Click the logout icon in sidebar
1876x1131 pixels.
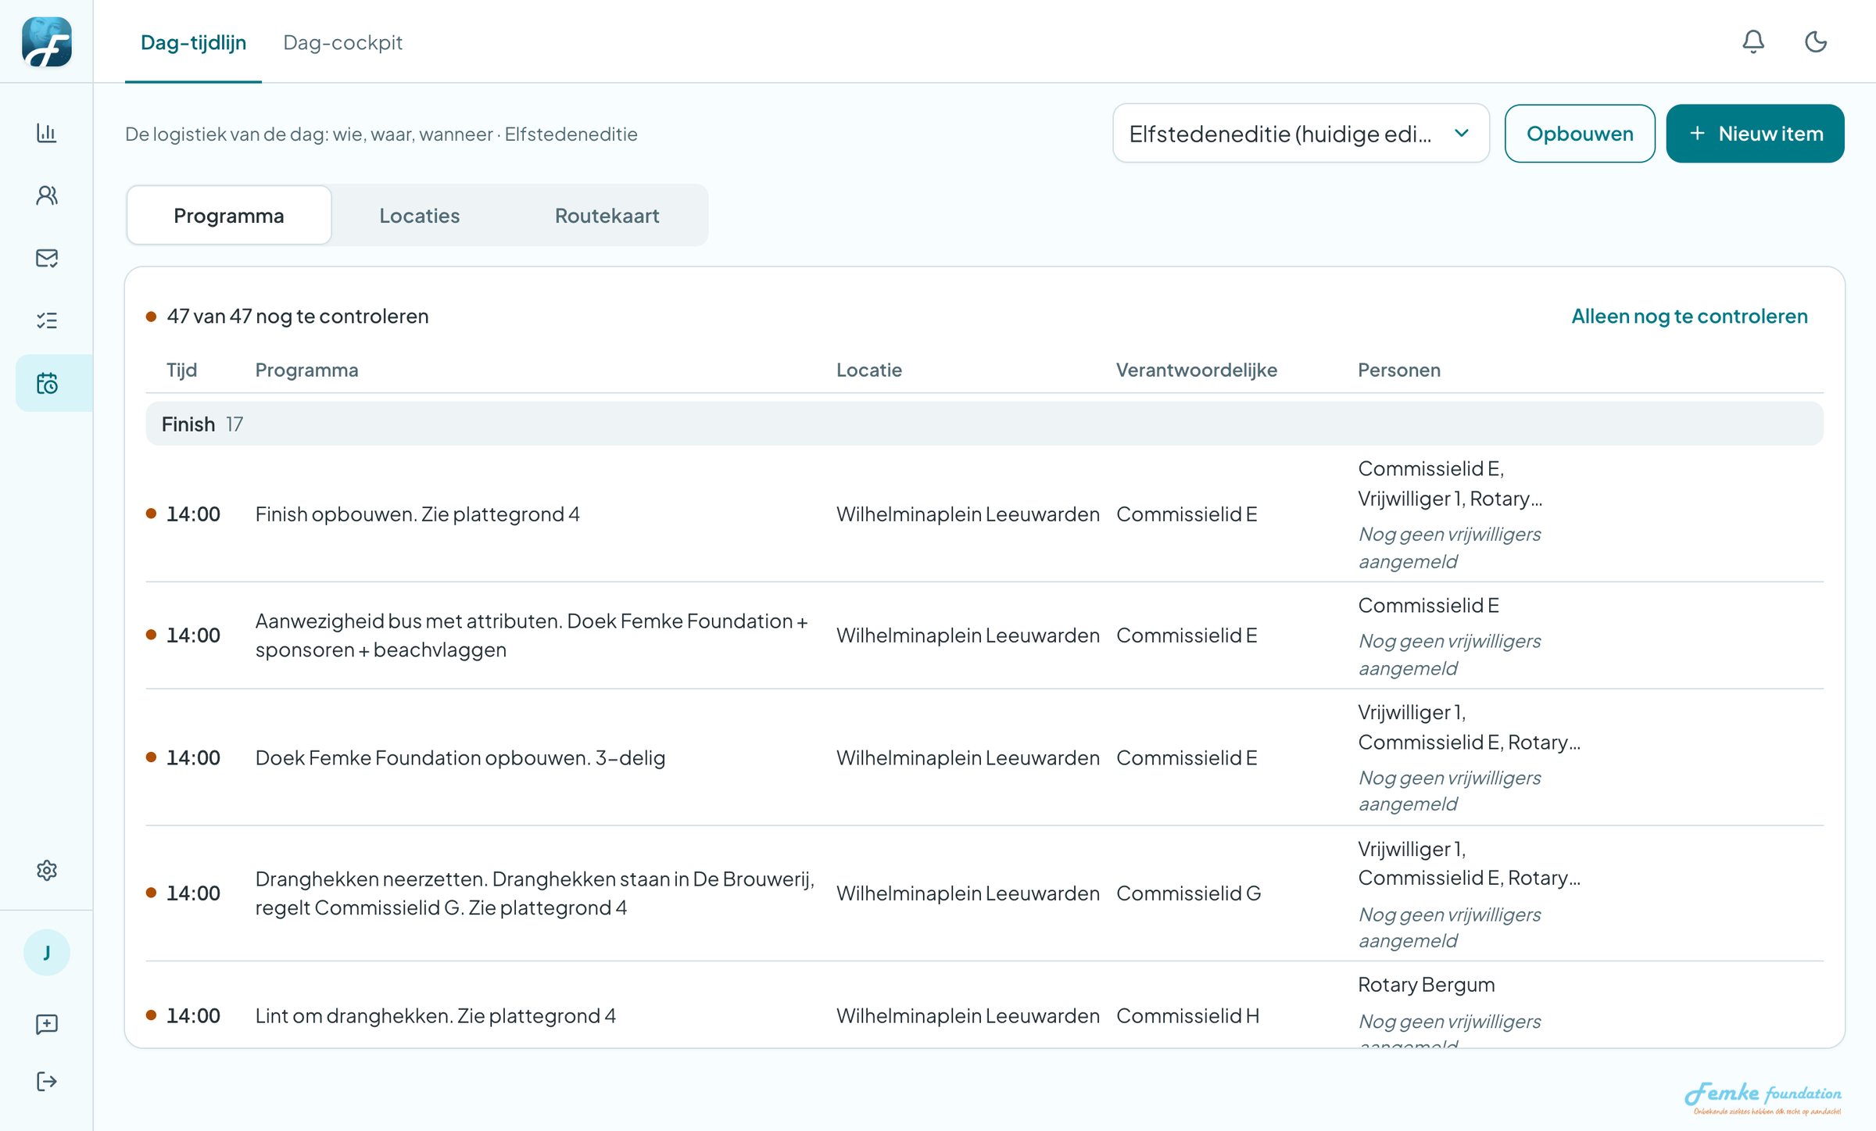(47, 1081)
